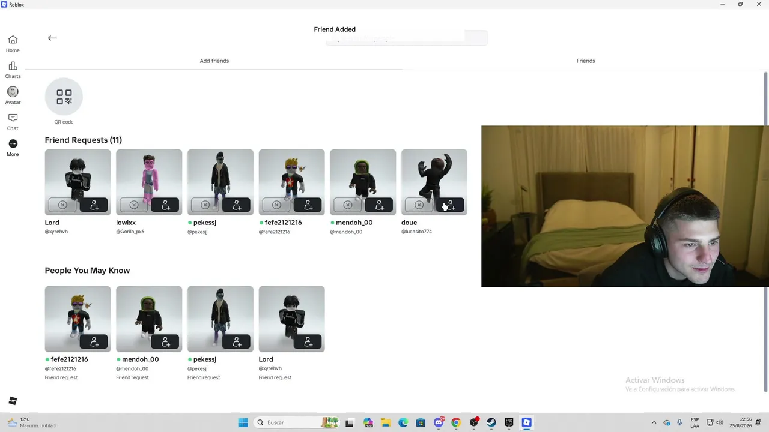
Task: Open Discord from the taskbar
Action: click(439, 422)
